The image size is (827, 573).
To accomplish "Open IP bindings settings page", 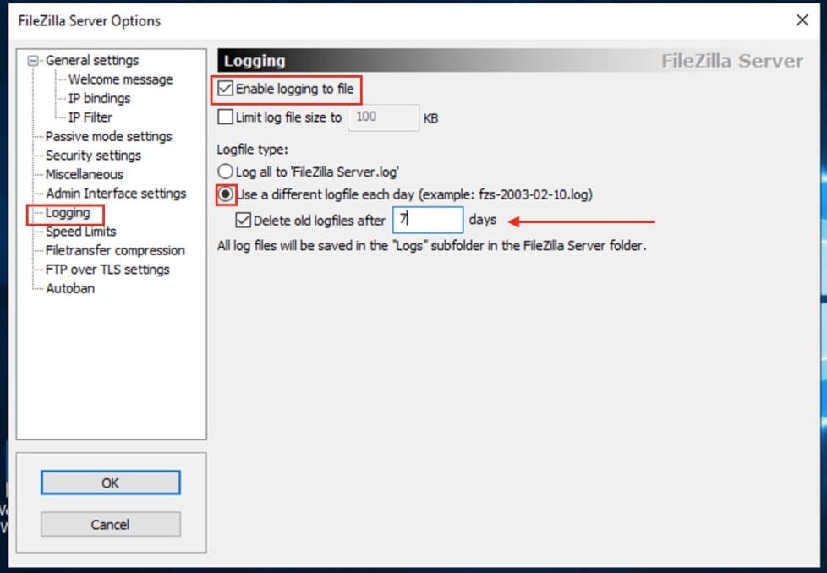I will coord(99,98).
